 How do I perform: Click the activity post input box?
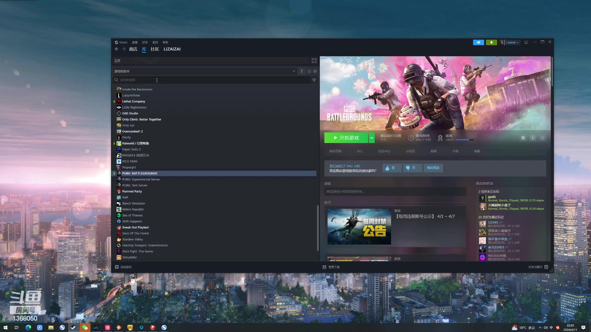[395, 192]
